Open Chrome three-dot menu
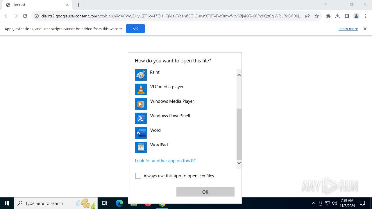372x209 pixels. [x=366, y=16]
